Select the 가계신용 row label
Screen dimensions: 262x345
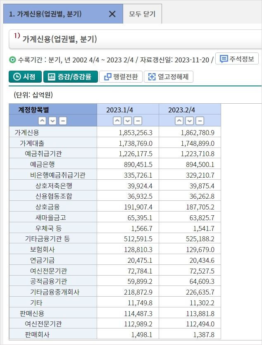[27, 133]
